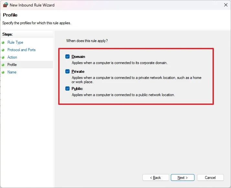Click the green bullet beside Protocol and Ports
This screenshot has width=231, height=188.
pyautogui.click(x=3, y=50)
